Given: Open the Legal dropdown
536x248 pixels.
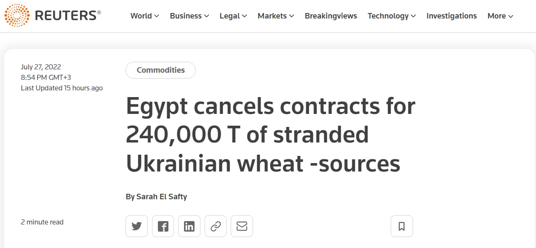Looking at the screenshot, I should click(x=233, y=16).
